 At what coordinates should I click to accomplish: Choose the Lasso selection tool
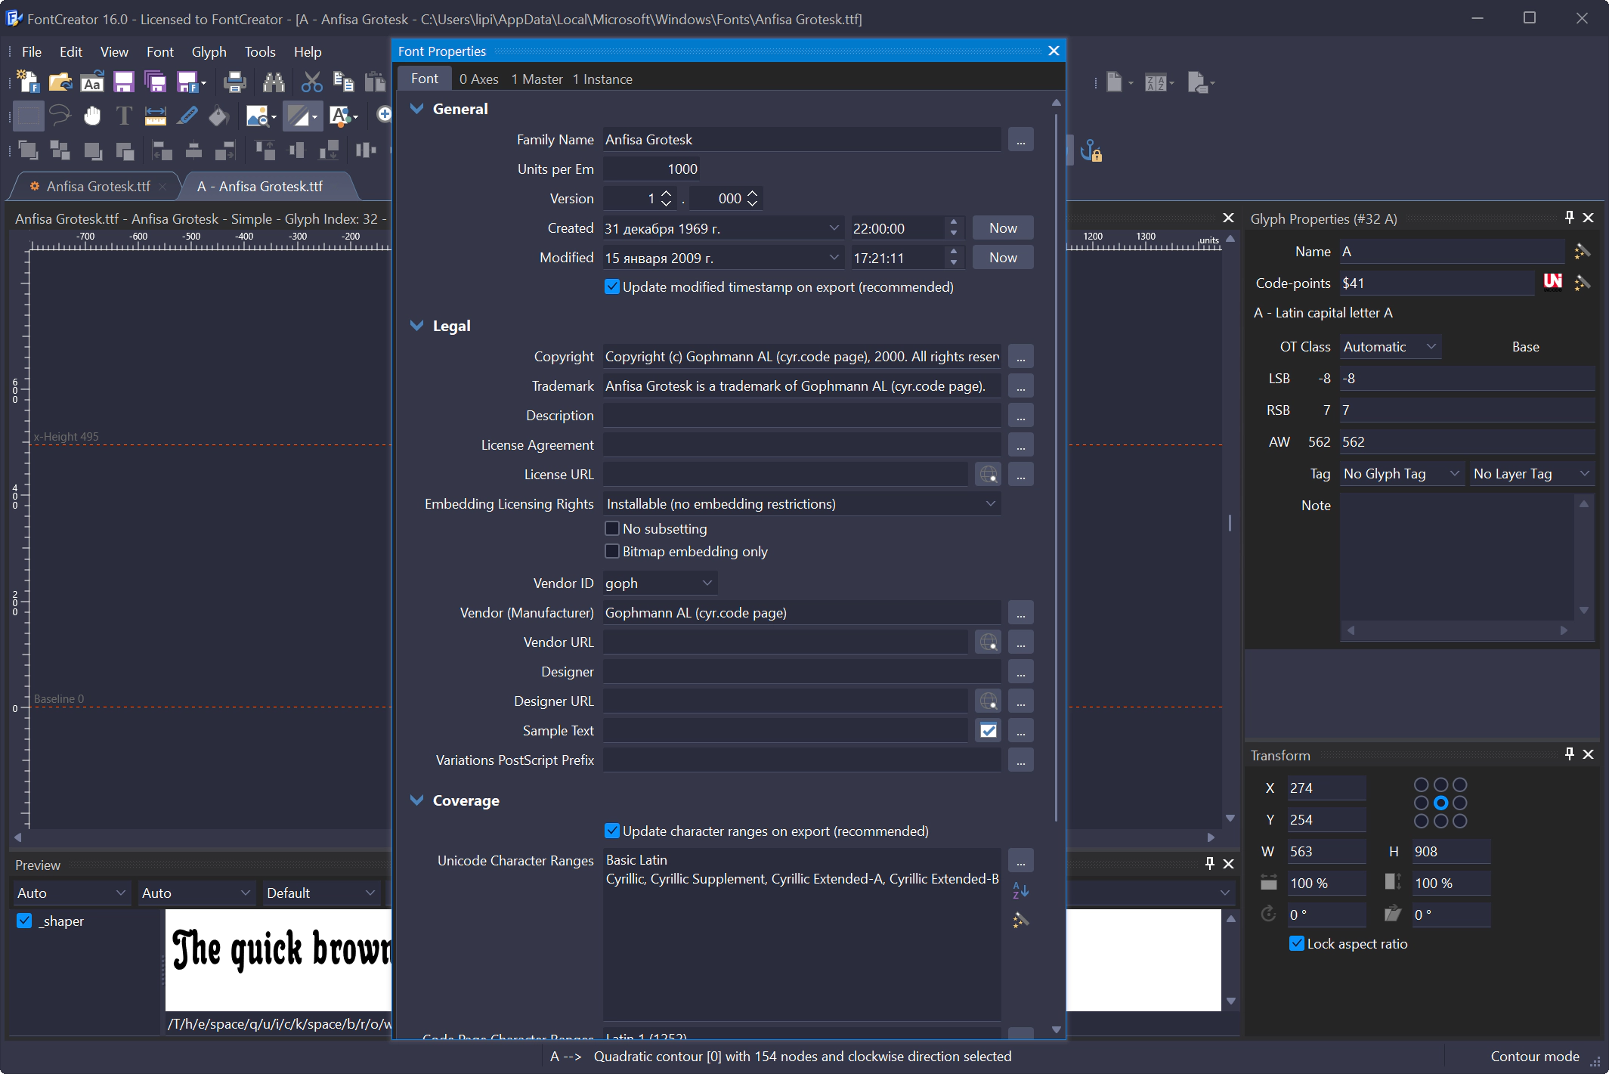60,116
